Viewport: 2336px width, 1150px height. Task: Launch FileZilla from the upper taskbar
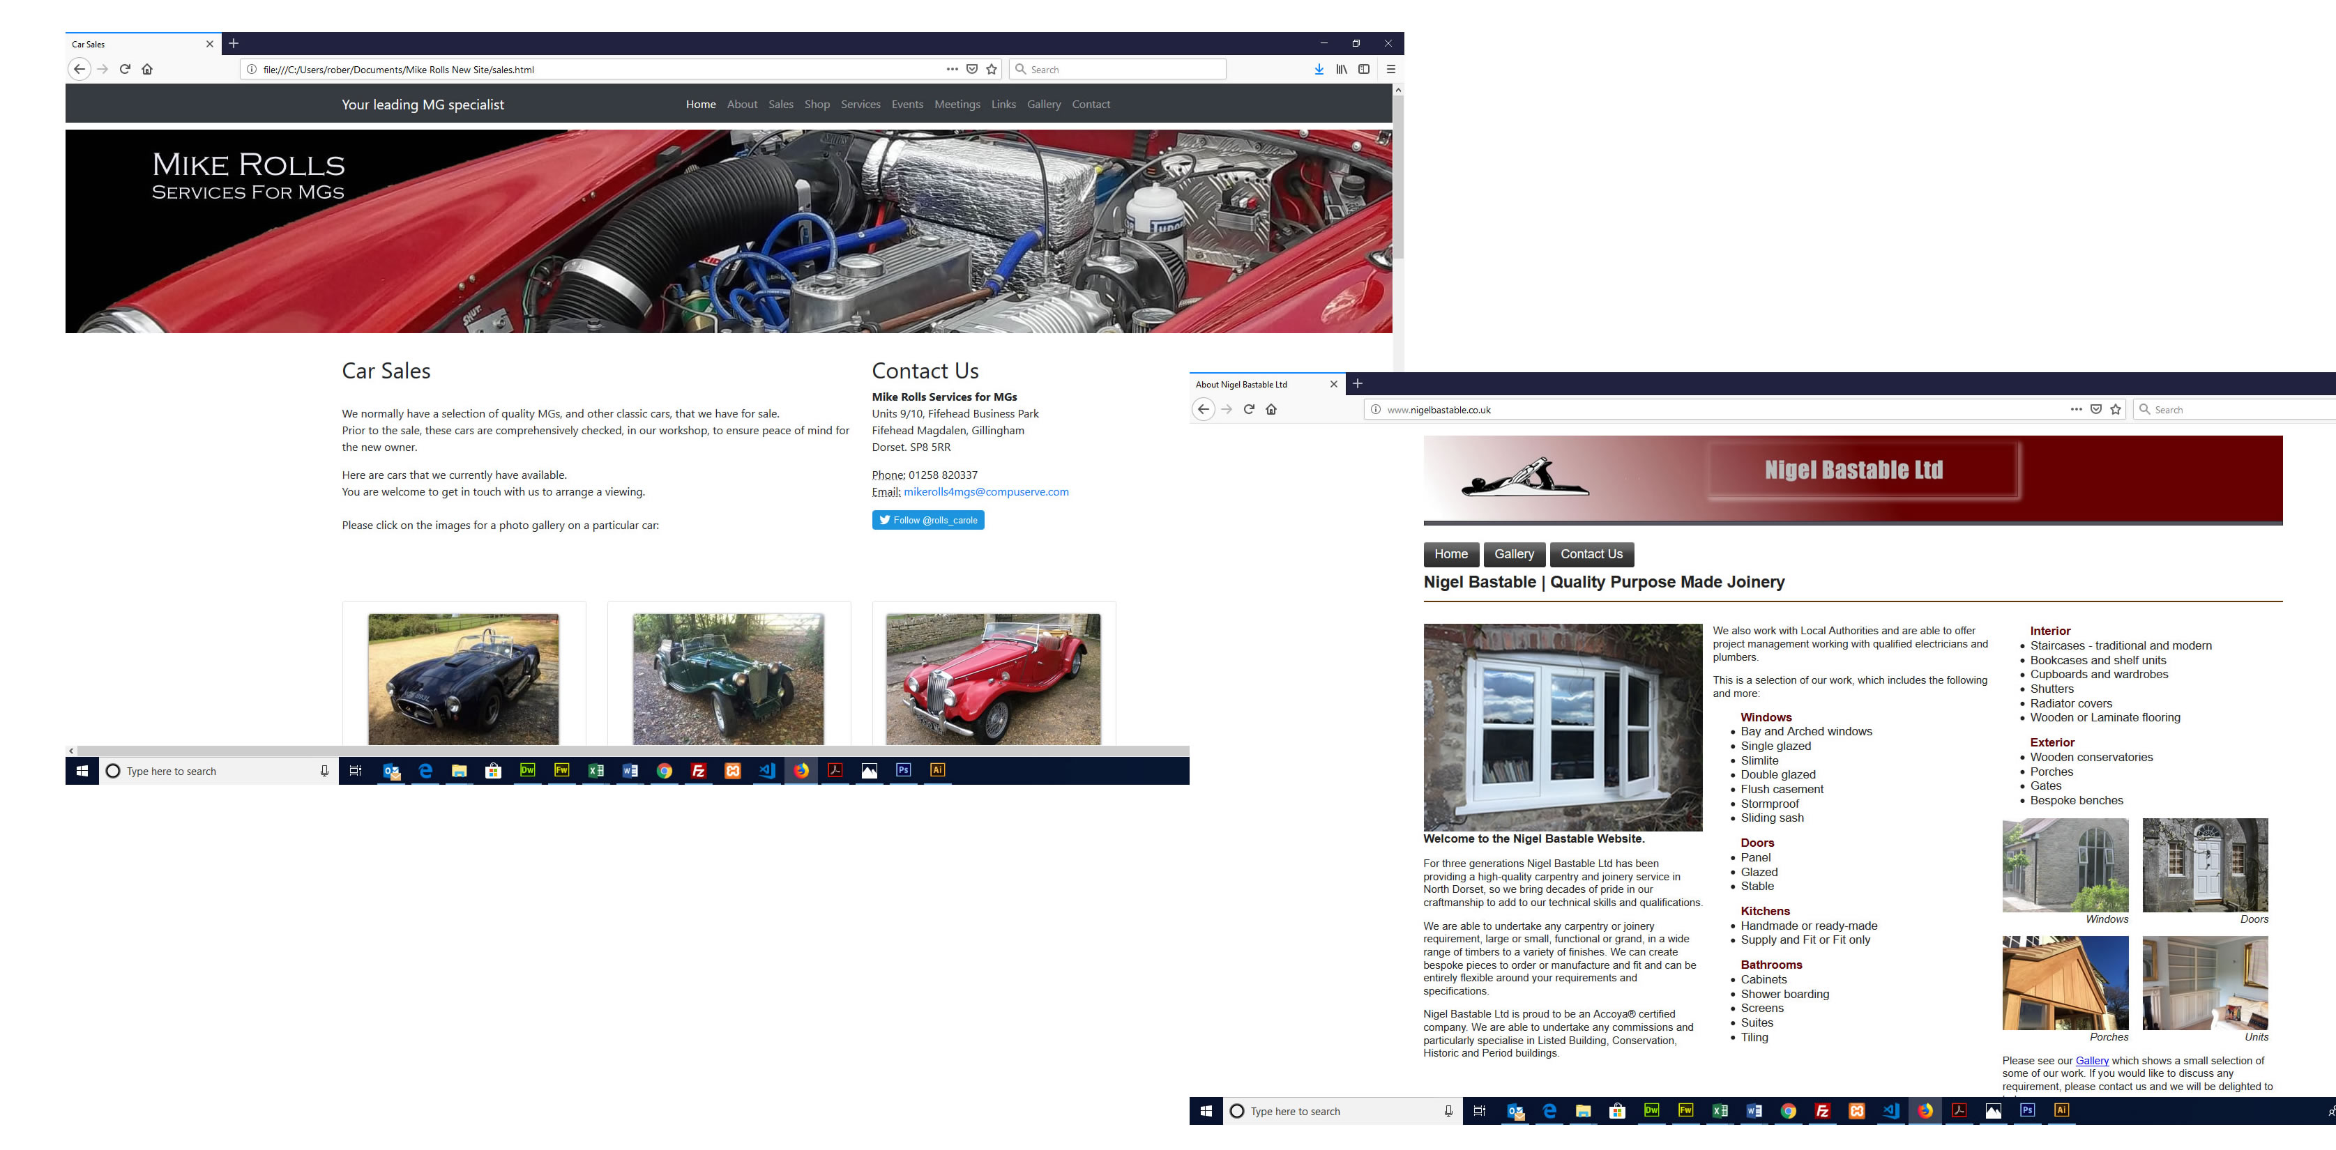(698, 770)
